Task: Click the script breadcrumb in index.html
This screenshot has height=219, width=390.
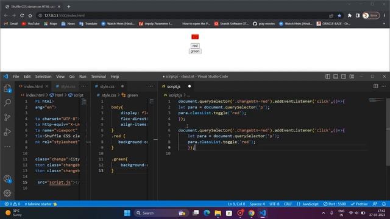Action: tap(76, 95)
